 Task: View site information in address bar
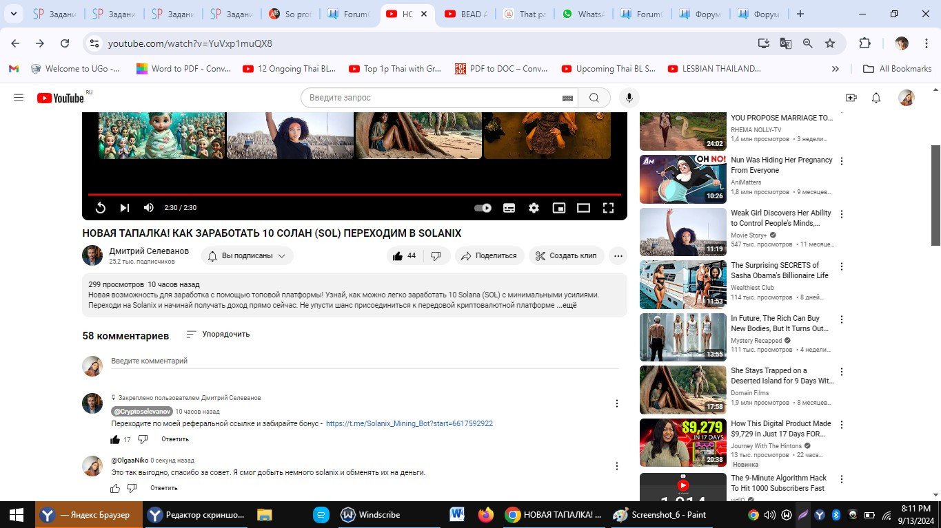pyautogui.click(x=94, y=43)
